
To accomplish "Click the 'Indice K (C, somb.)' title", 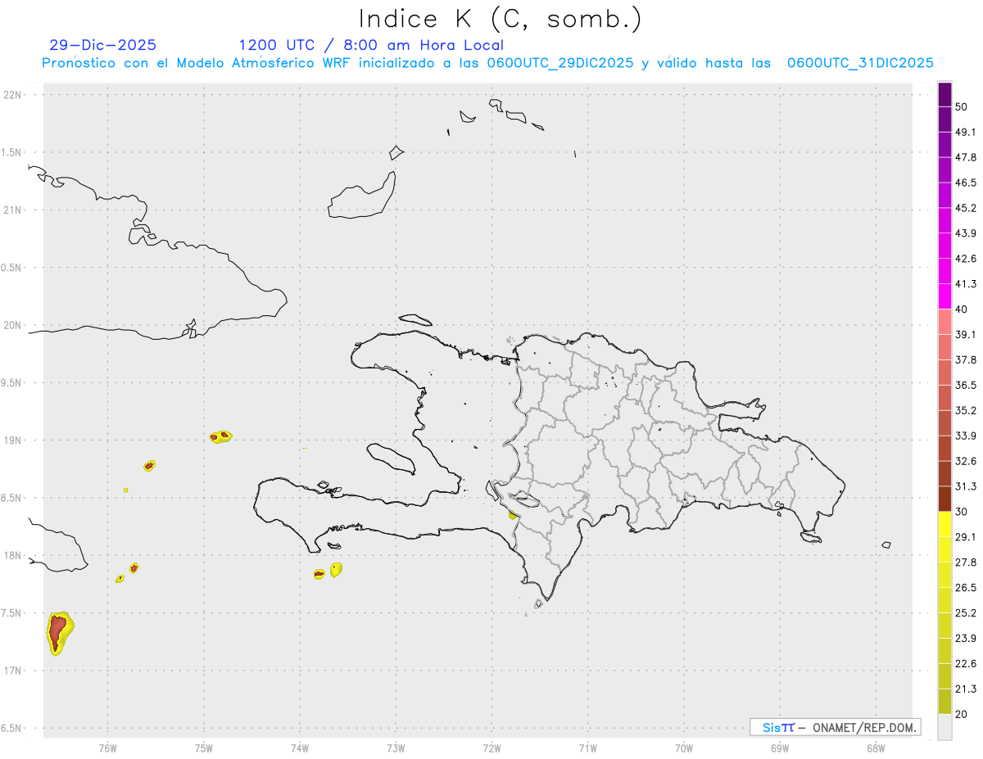I will pos(501,20).
